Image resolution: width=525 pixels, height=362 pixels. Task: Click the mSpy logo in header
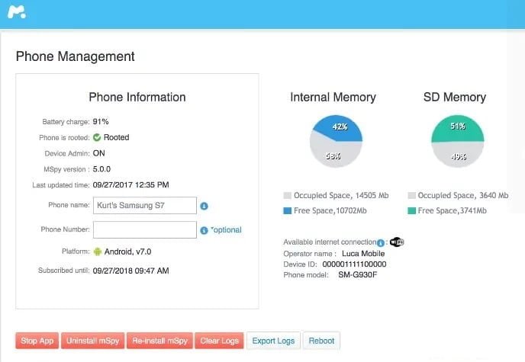click(17, 12)
